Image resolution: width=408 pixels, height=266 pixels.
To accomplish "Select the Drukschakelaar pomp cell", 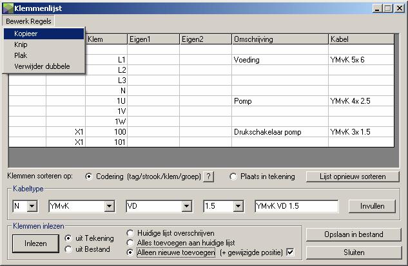I will [280, 132].
